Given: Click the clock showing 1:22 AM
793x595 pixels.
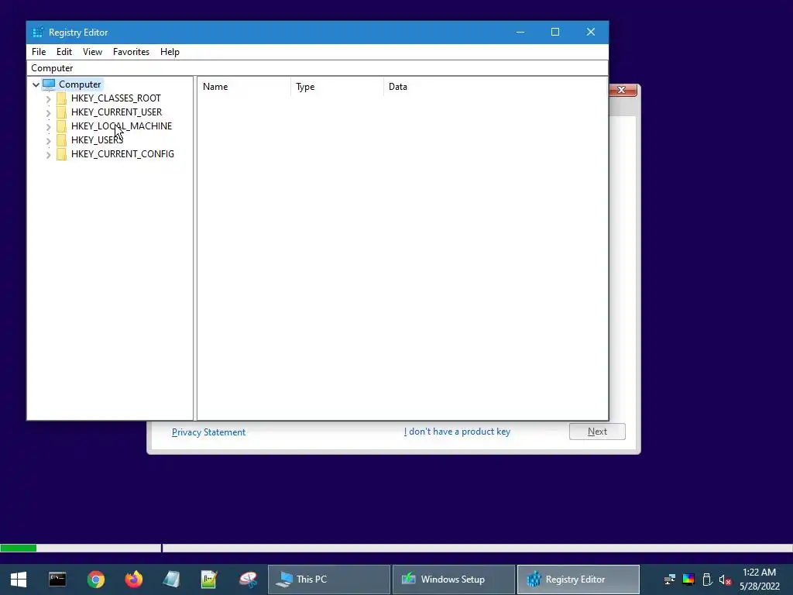Looking at the screenshot, I should point(759,573).
